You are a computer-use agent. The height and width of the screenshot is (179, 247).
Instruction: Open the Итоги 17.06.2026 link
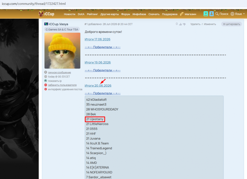[97, 39]
